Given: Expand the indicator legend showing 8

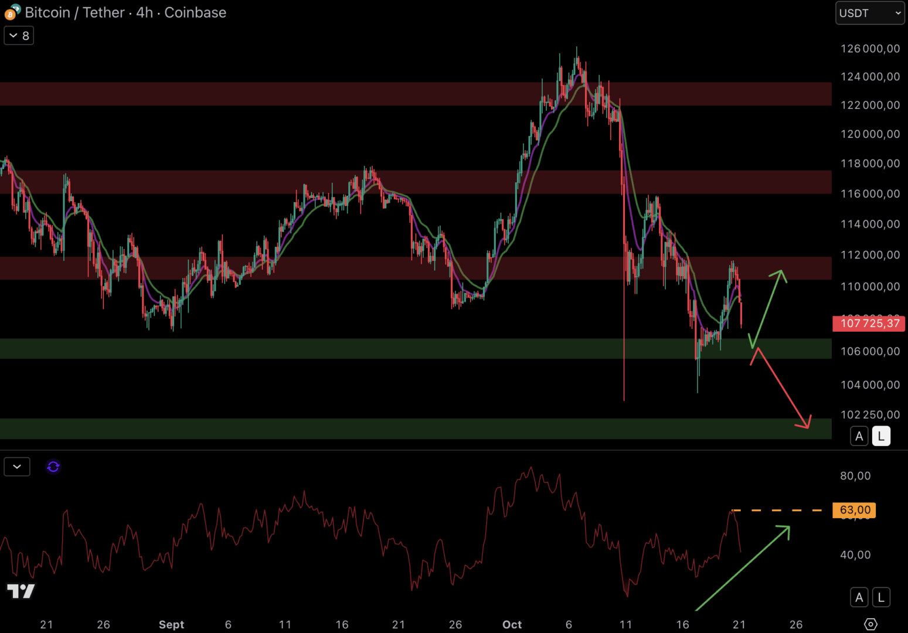Looking at the screenshot, I should pyautogui.click(x=19, y=36).
